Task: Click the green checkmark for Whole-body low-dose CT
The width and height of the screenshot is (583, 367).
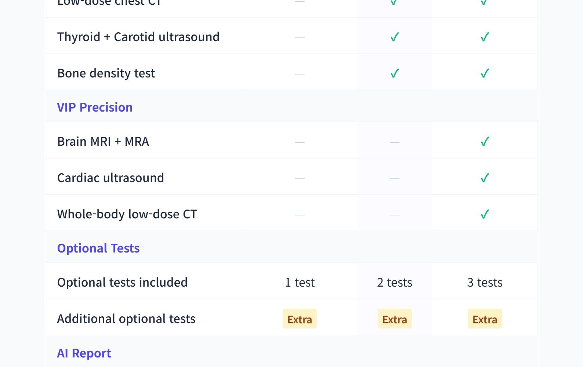Action: click(485, 214)
